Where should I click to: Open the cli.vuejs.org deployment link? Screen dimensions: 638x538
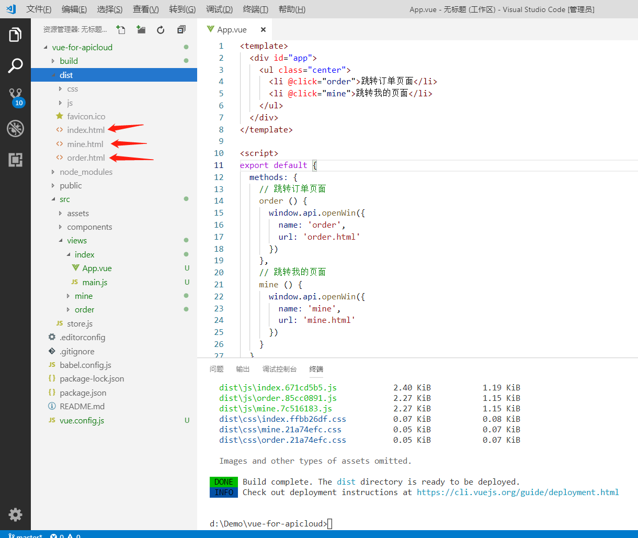(517, 492)
